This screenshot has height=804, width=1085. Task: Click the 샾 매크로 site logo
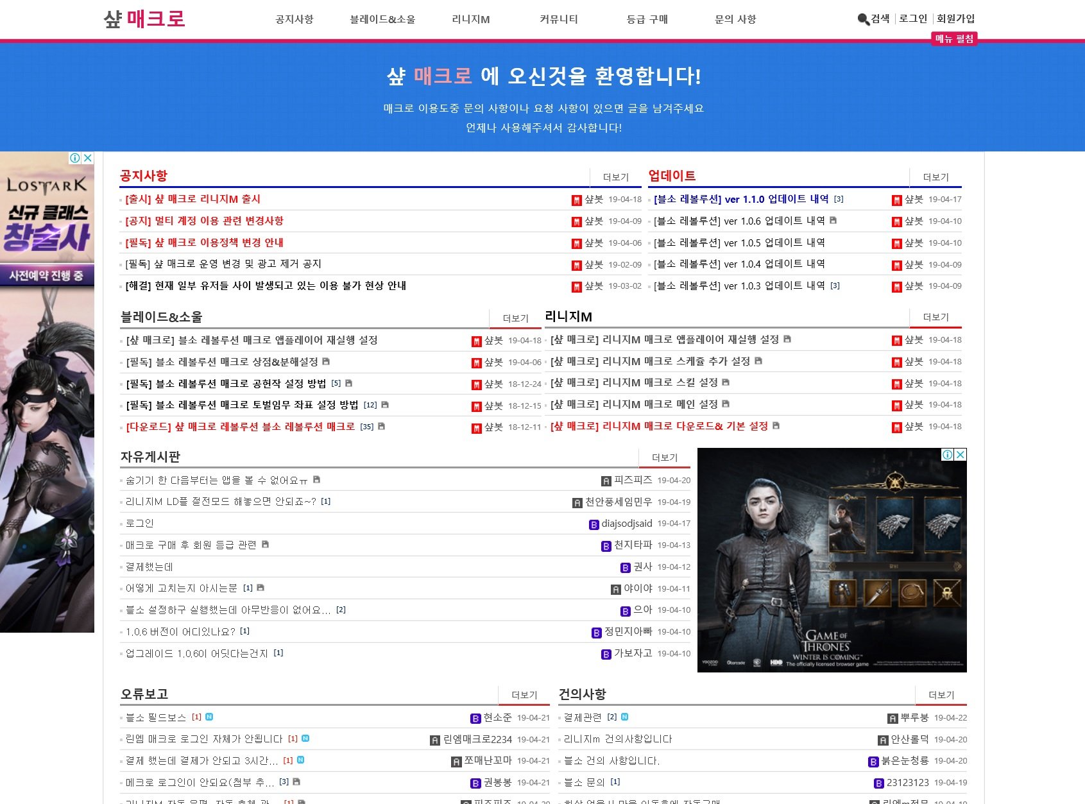[x=144, y=19]
